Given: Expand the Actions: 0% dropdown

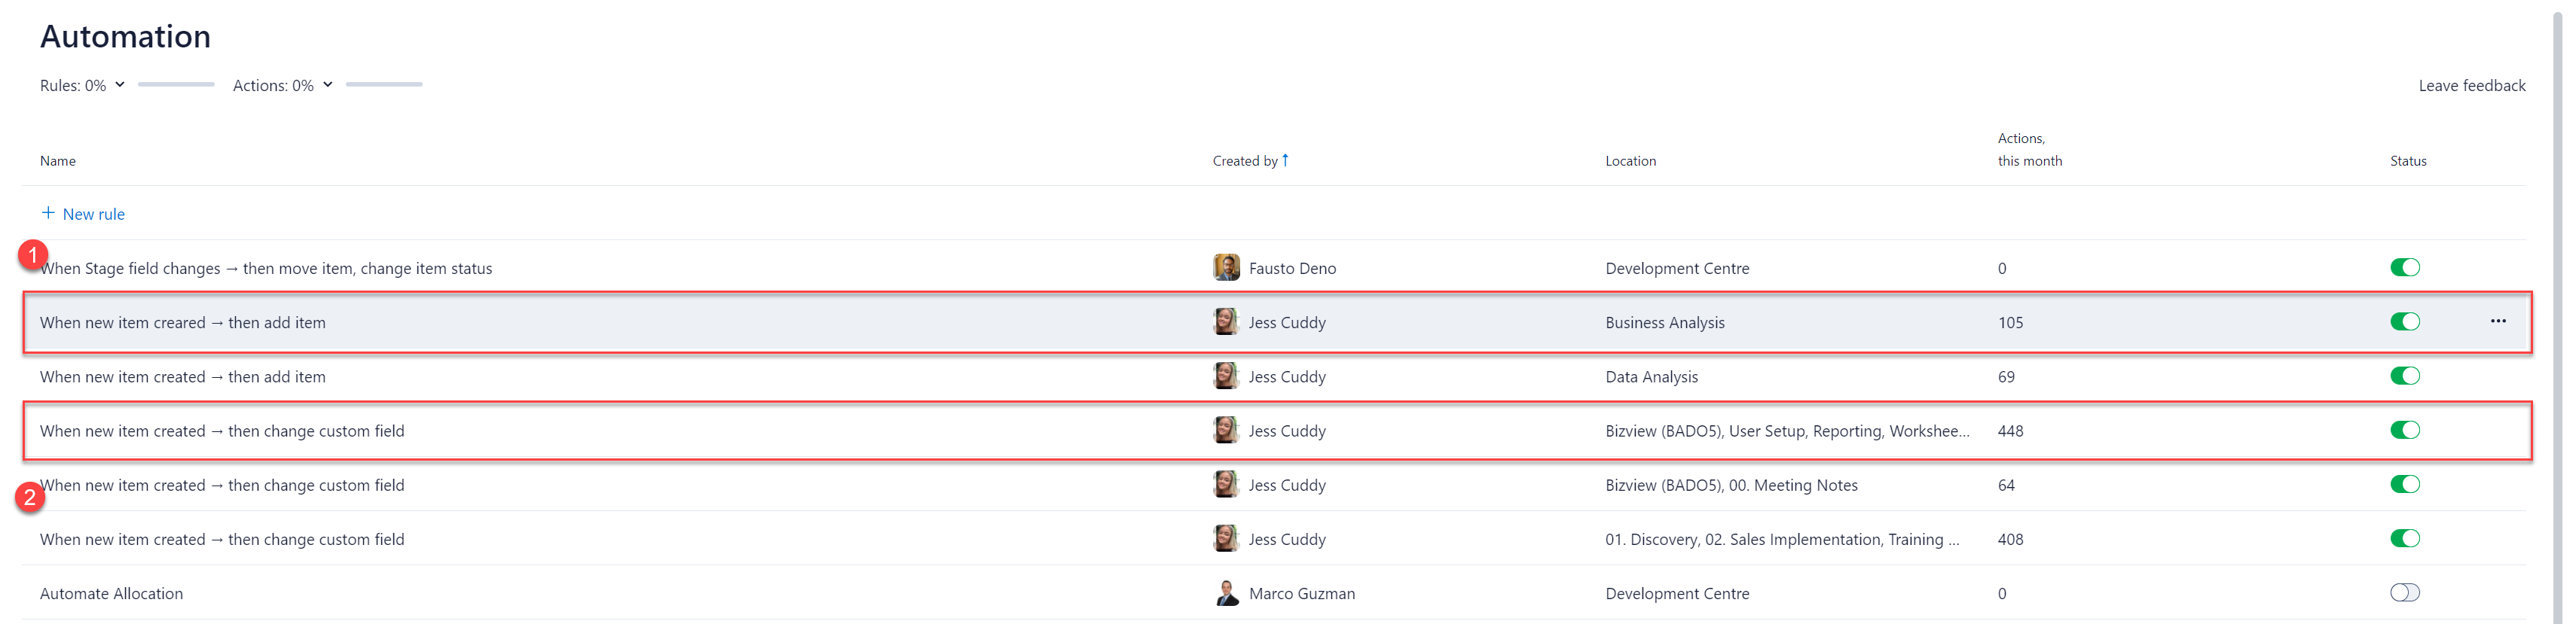Looking at the screenshot, I should point(282,86).
